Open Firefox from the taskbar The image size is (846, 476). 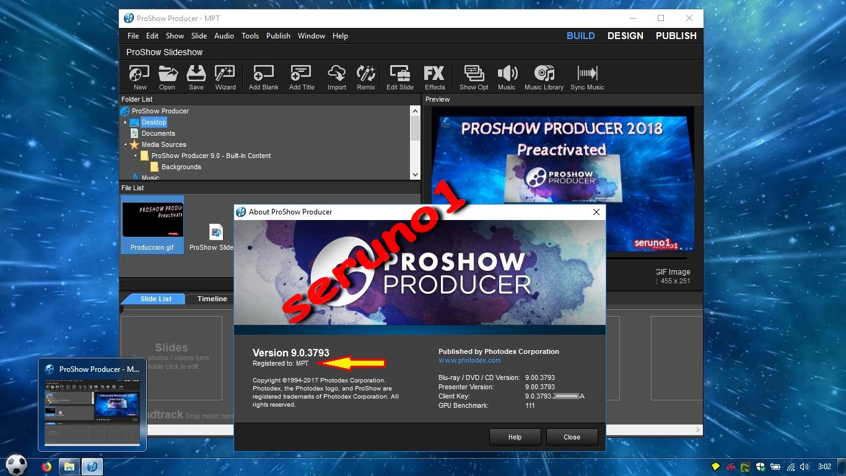click(46, 467)
